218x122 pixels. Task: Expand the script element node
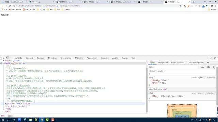click(x=5, y=106)
